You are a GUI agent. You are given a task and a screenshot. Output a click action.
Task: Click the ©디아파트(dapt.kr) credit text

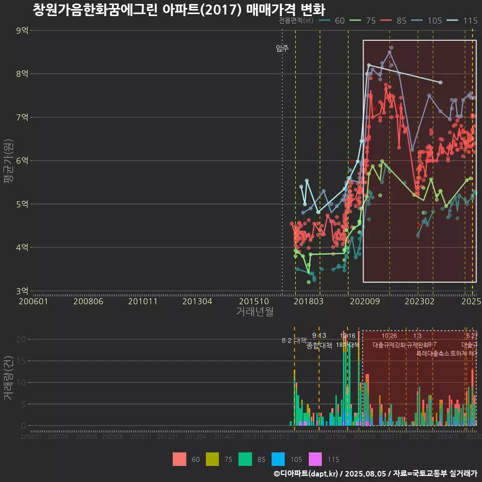pyautogui.click(x=306, y=473)
